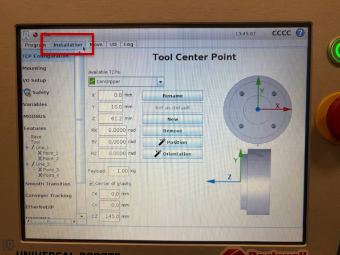Select the Base feature in the tree
Screen dimensions: 340x255
36,137
